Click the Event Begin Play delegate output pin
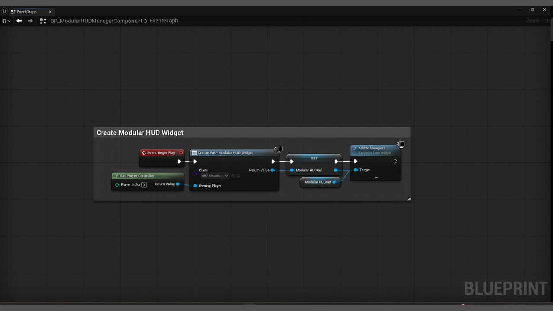This screenshot has width=553, height=311. [x=181, y=152]
